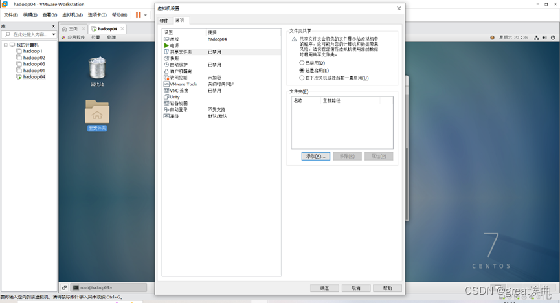The image size is (560, 303).
Task: Focus the library search input field
Action: [30, 34]
